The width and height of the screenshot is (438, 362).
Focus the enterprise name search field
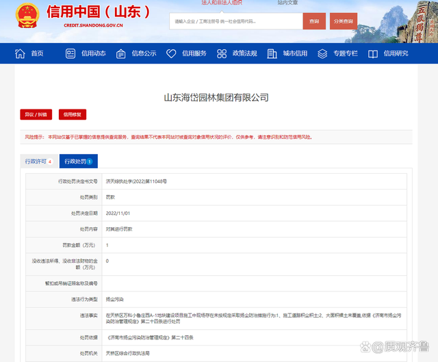[236, 21]
